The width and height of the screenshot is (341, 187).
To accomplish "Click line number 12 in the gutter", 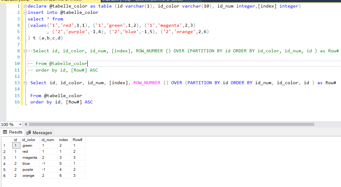I will (17, 76).
